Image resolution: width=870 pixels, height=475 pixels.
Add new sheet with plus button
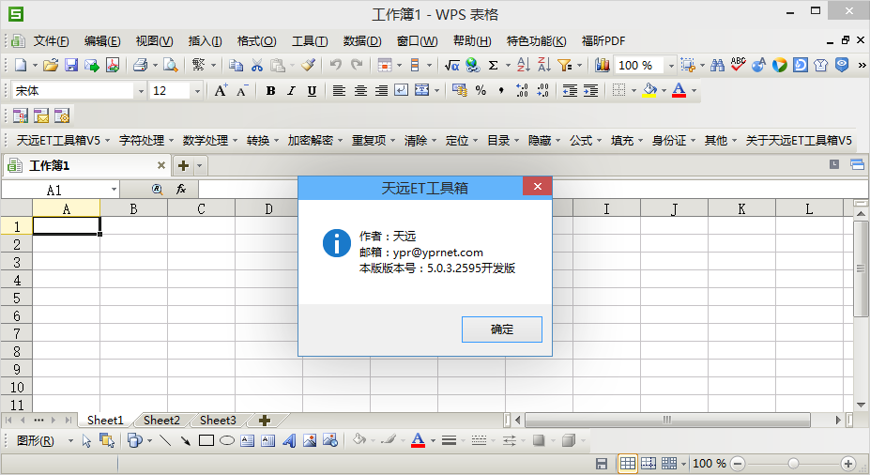pos(265,420)
